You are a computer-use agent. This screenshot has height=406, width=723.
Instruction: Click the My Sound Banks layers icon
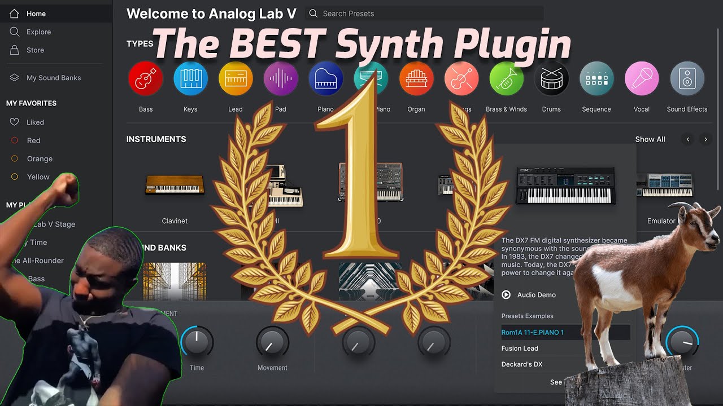tap(15, 78)
